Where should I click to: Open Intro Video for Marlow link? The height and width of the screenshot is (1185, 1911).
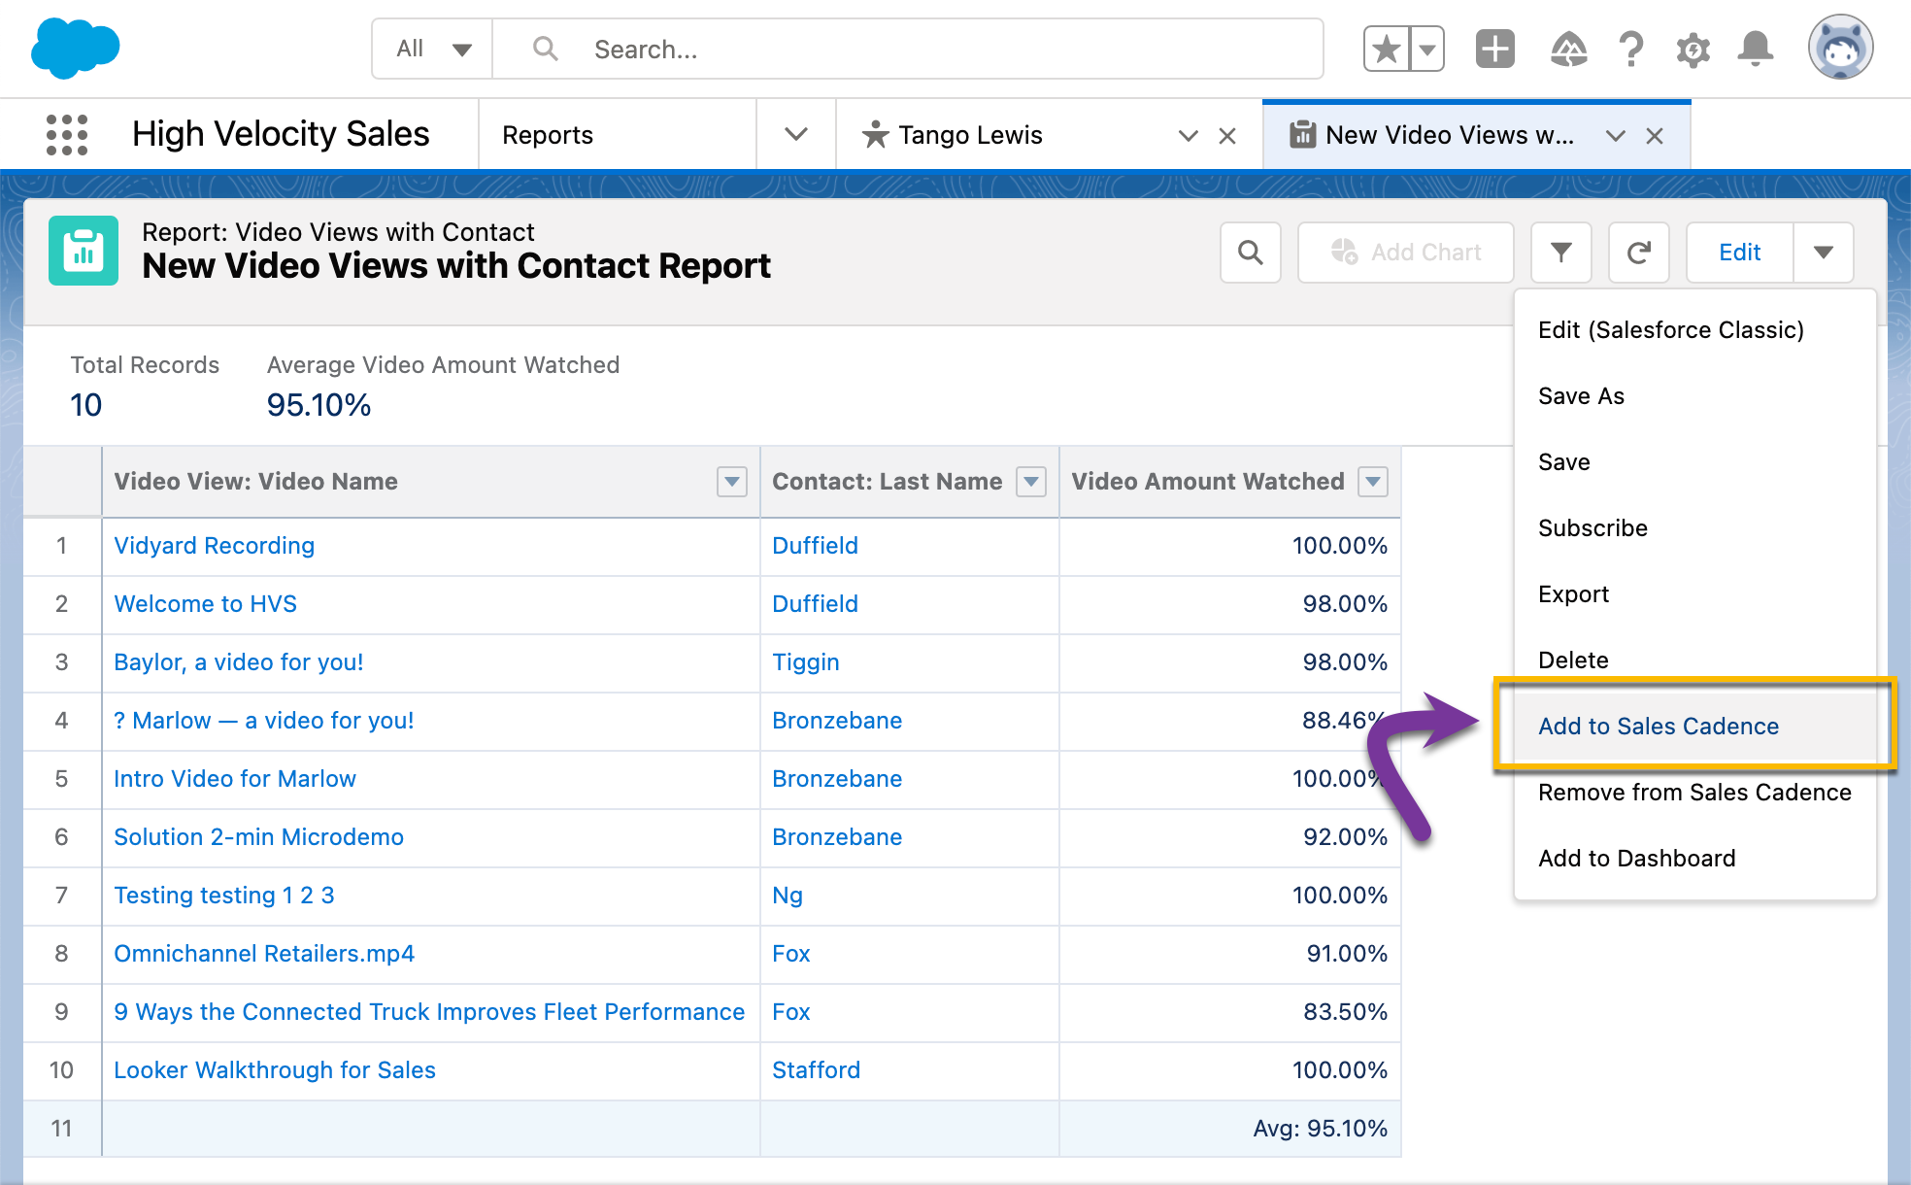[235, 779]
